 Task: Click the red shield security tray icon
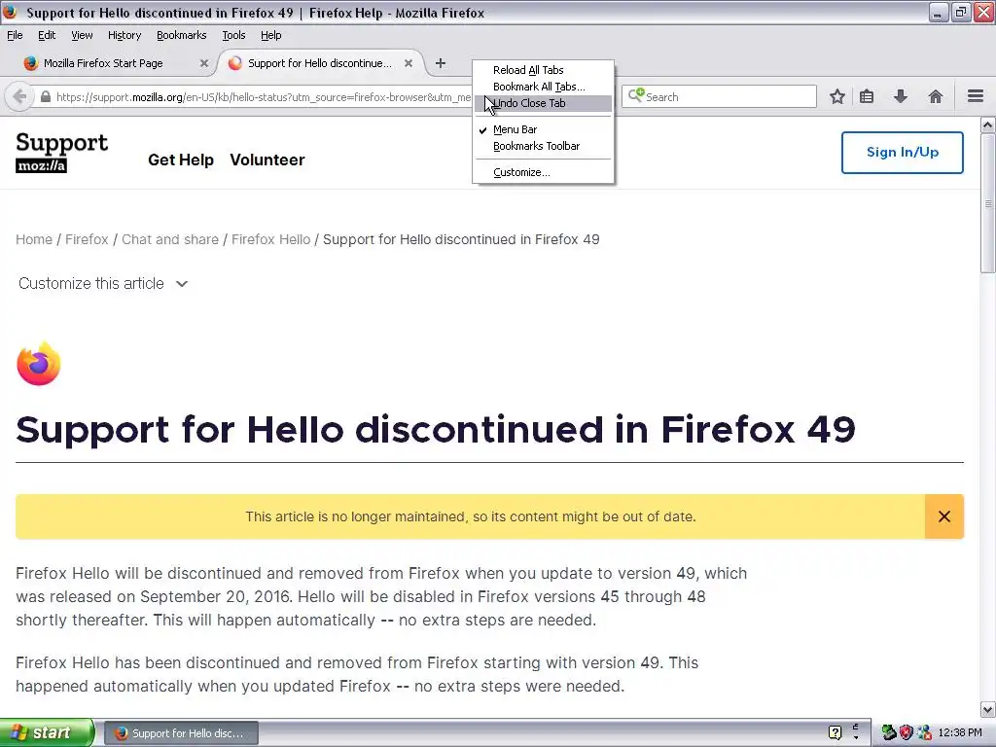click(x=907, y=732)
